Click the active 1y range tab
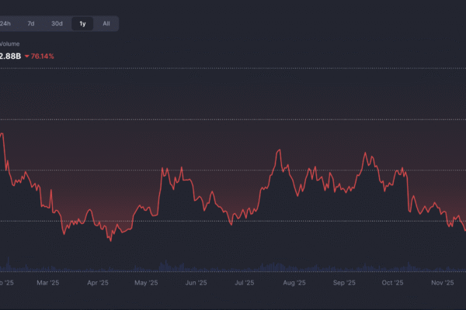 pos(82,23)
